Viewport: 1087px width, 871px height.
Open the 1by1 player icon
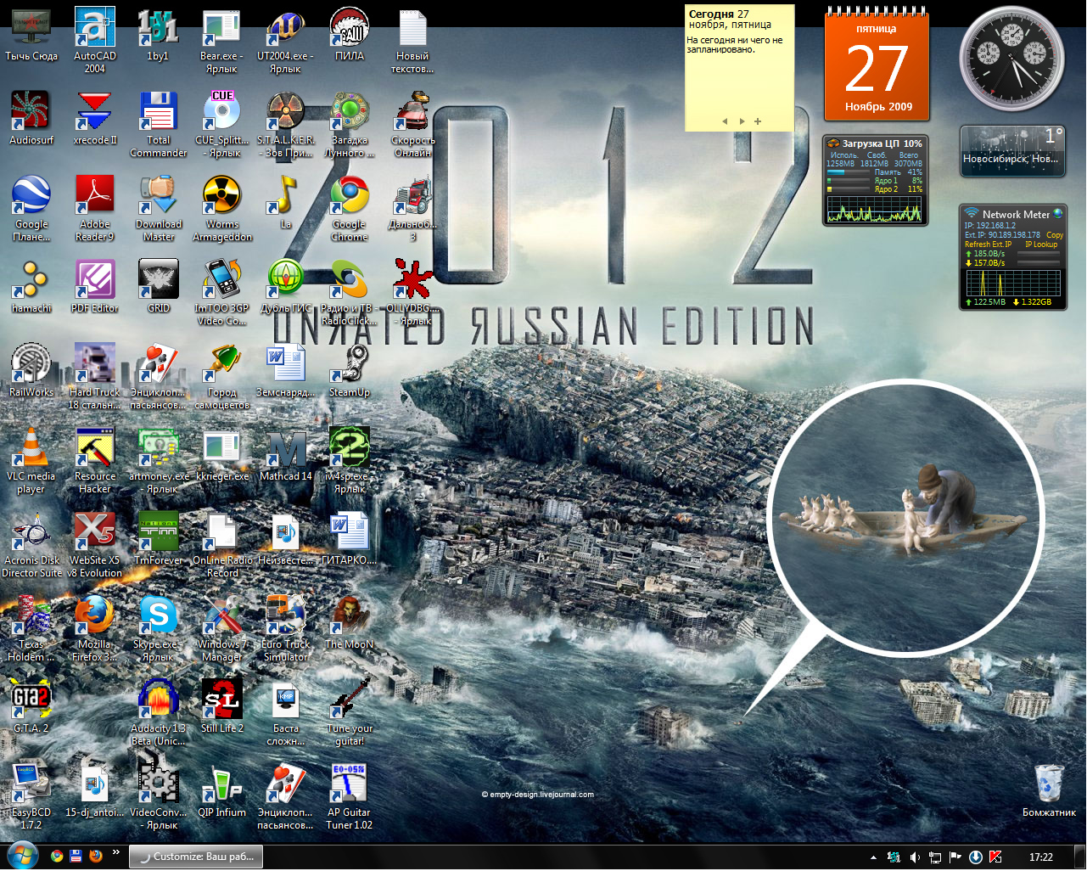pos(159,34)
